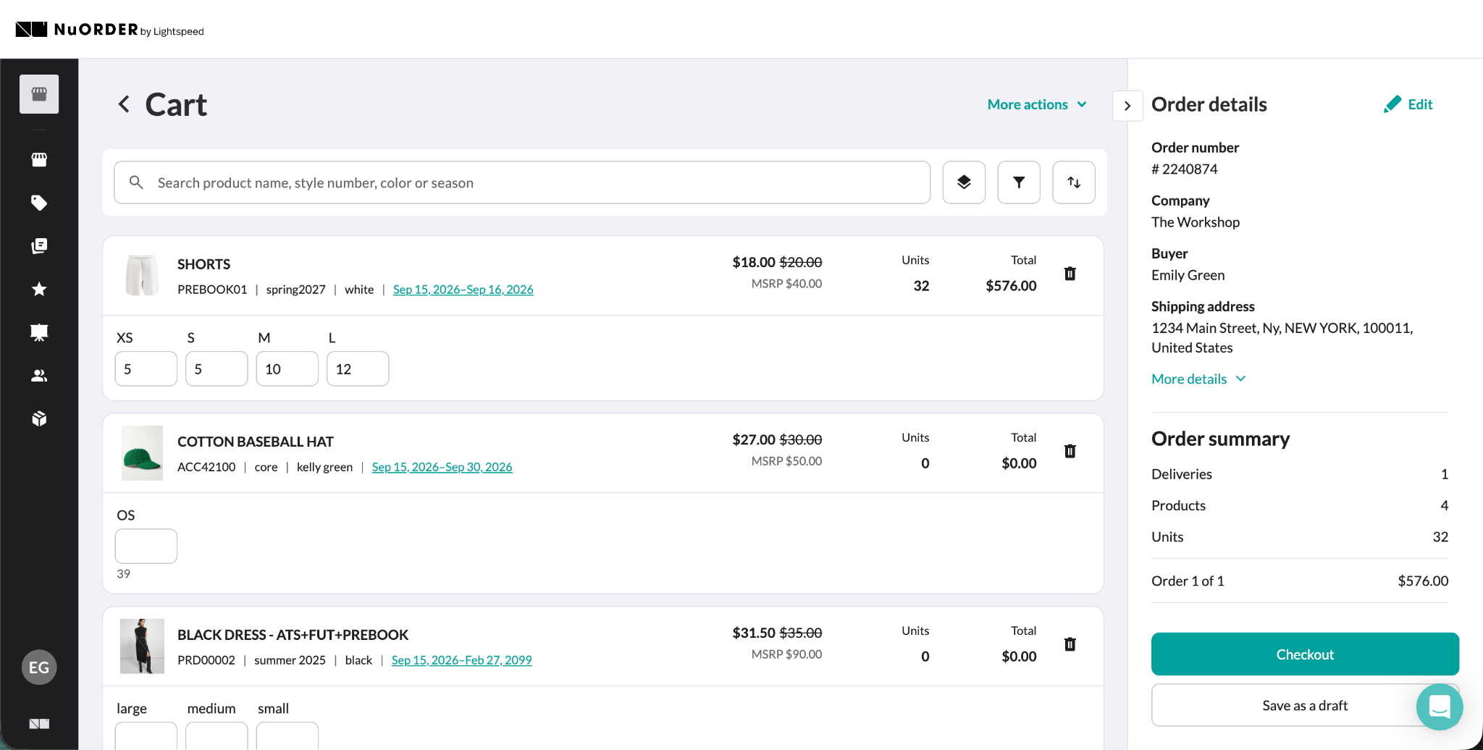Screen dimensions: 1483x750
Task: Delete the SHORTS item with trash icon
Action: point(1070,274)
